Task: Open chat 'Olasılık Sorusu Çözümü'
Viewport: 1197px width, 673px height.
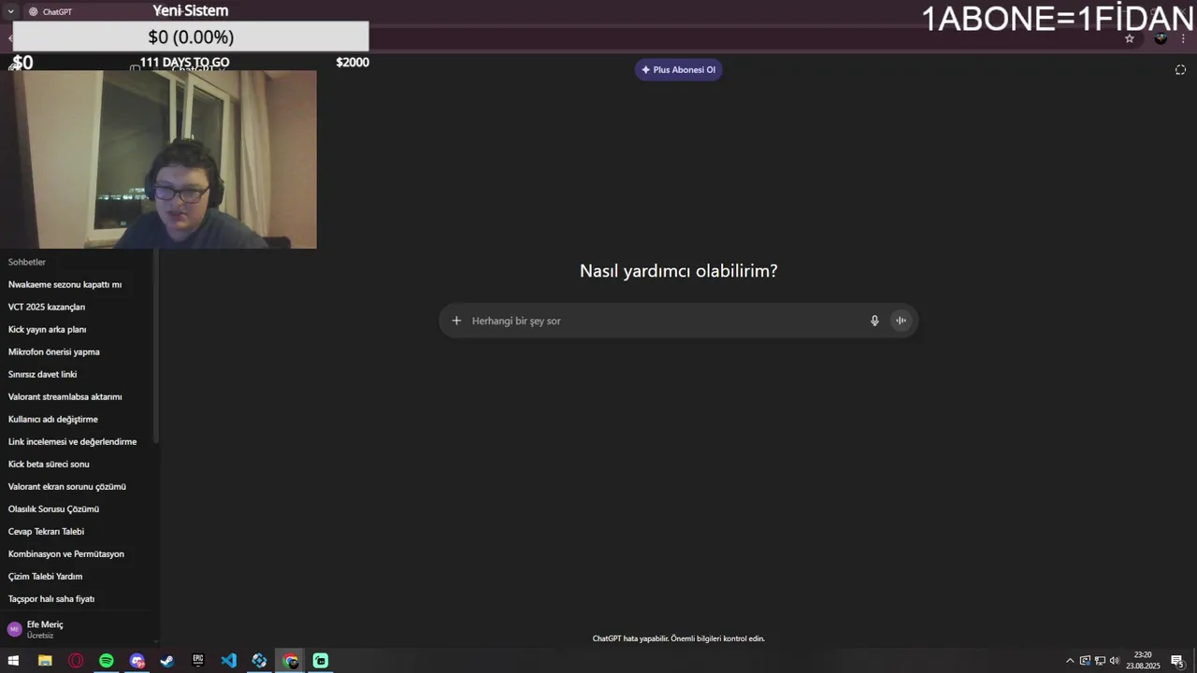Action: tap(53, 508)
